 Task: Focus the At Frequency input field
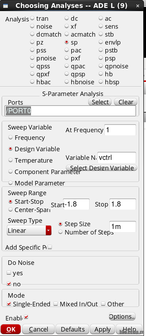pyautogui.click(x=120, y=130)
